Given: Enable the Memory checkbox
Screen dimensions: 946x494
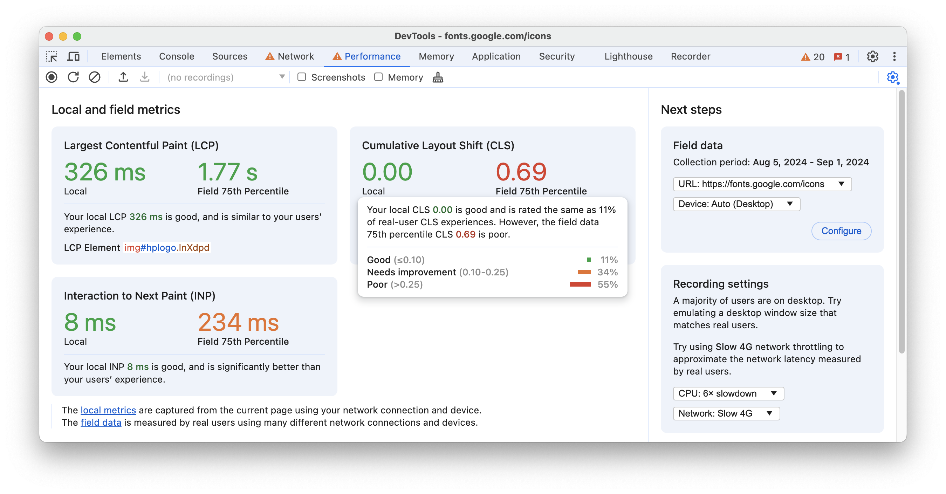Looking at the screenshot, I should tap(378, 77).
